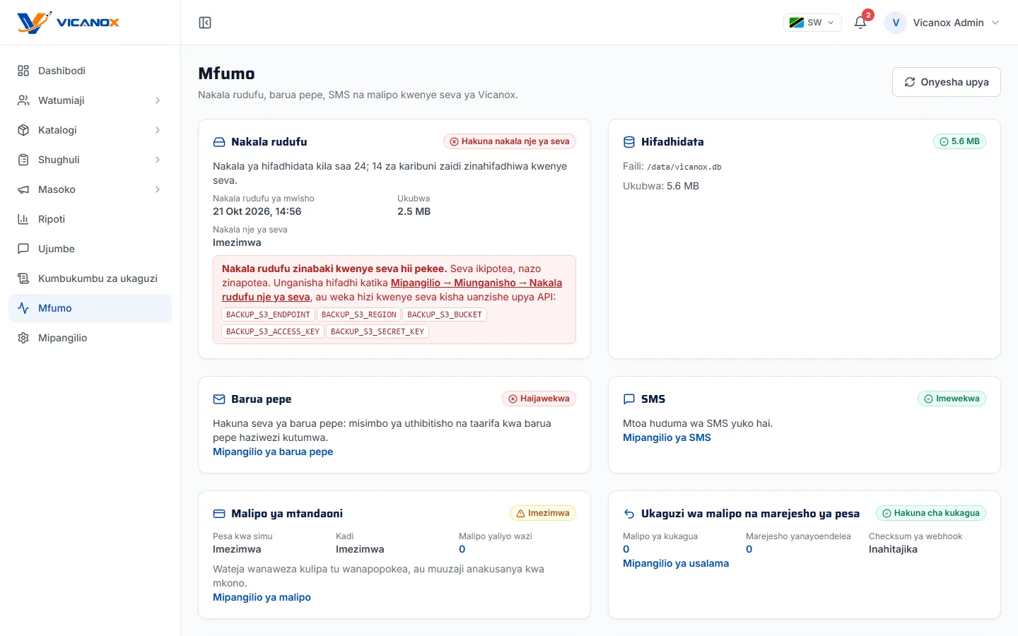Image resolution: width=1018 pixels, height=636 pixels.
Task: Click the Imewekwa status badge
Action: (952, 399)
